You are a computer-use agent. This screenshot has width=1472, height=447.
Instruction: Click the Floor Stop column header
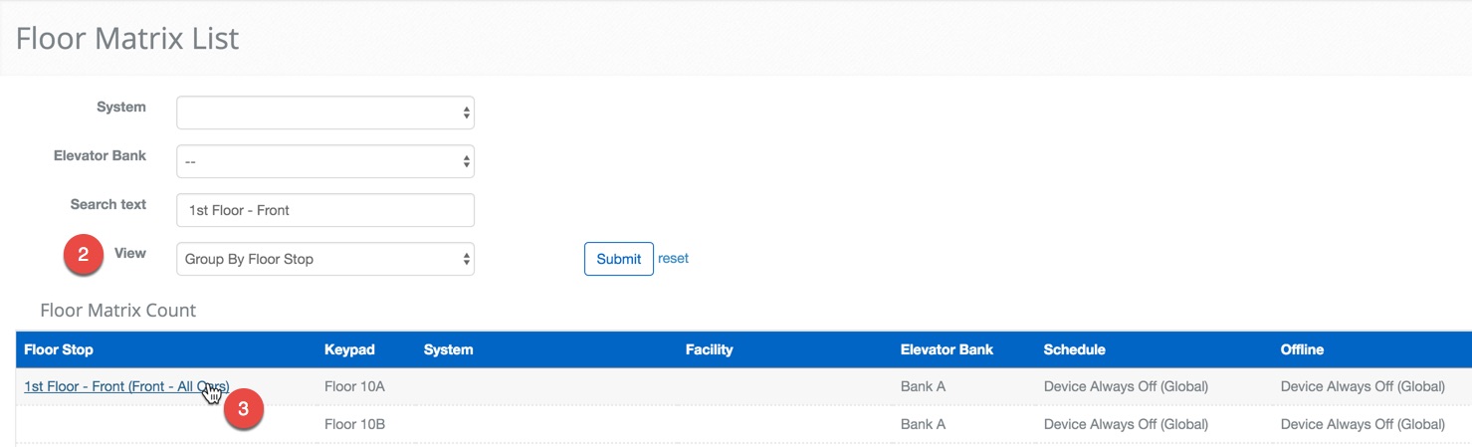point(59,349)
